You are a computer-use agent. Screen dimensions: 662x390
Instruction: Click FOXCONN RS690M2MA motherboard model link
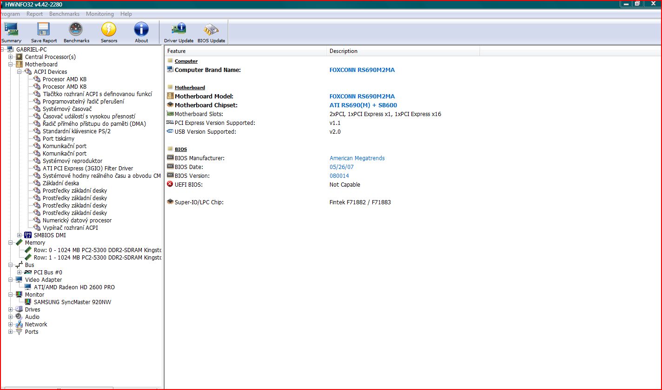[x=362, y=97]
